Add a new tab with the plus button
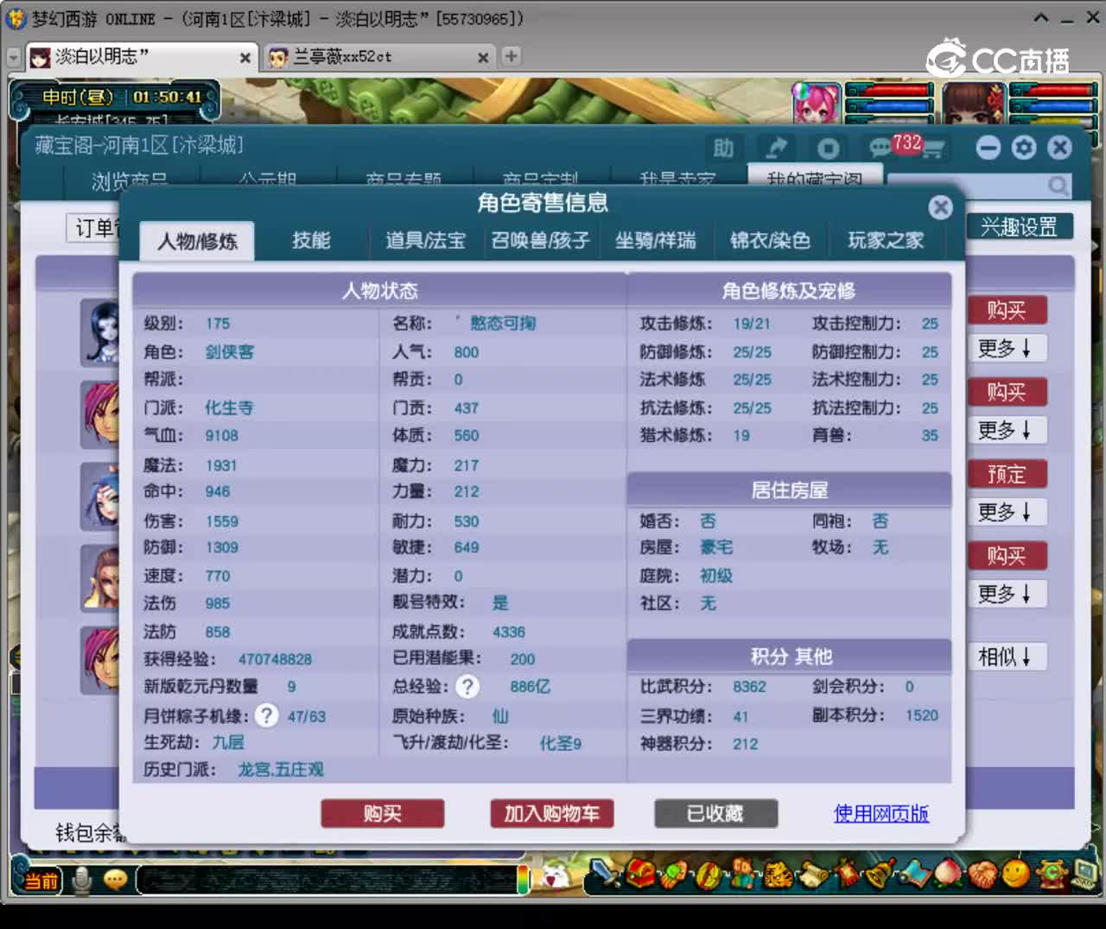The width and height of the screenshot is (1106, 929). pyautogui.click(x=512, y=56)
